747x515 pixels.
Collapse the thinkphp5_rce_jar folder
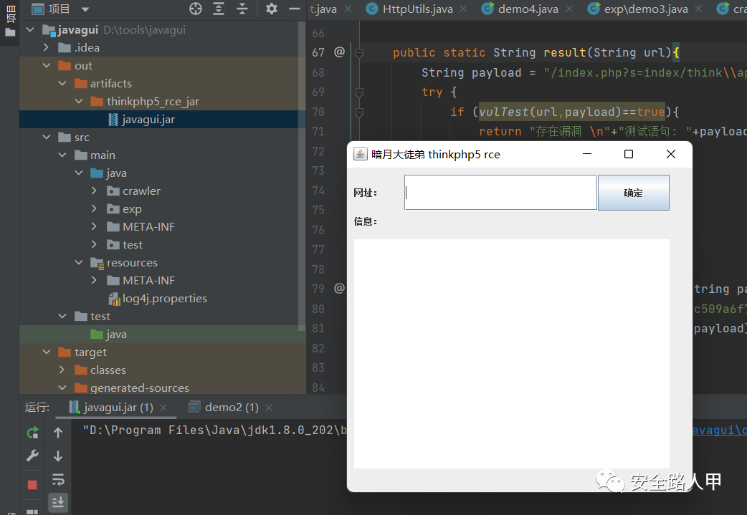[79, 101]
